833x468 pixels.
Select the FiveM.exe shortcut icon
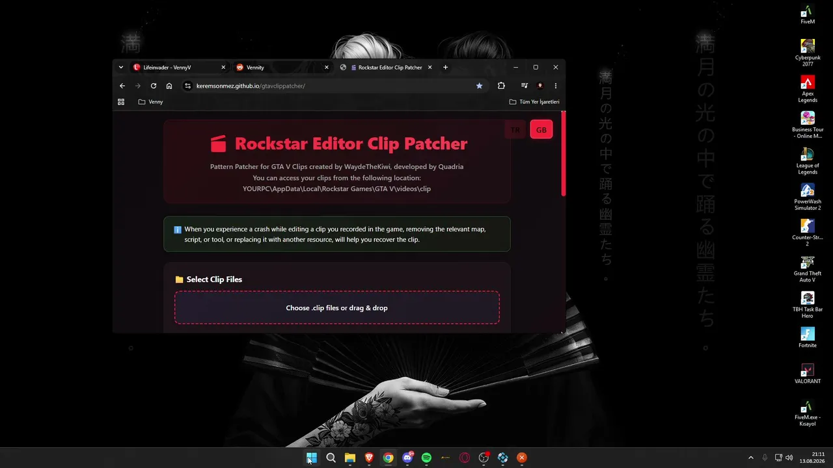point(808,413)
